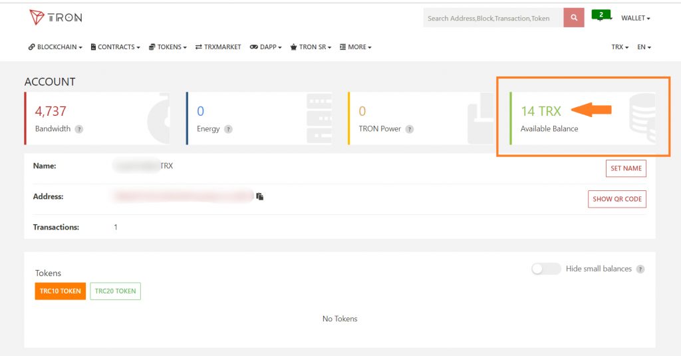
Task: Expand the CONTRACTS menu
Action: point(115,47)
